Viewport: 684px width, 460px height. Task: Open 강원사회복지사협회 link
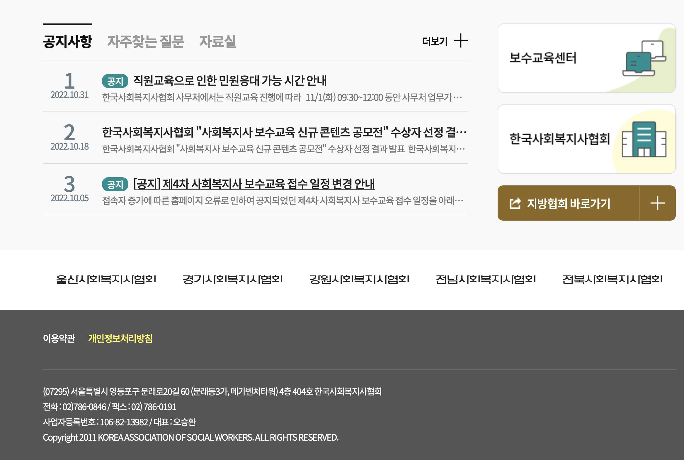359,279
